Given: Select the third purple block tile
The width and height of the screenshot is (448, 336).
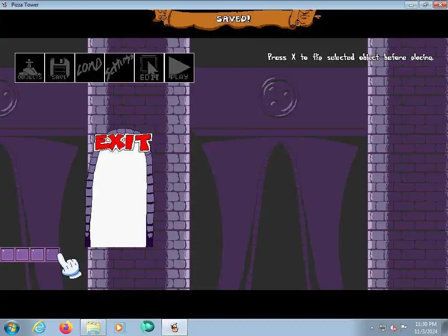Looking at the screenshot, I should (37, 255).
